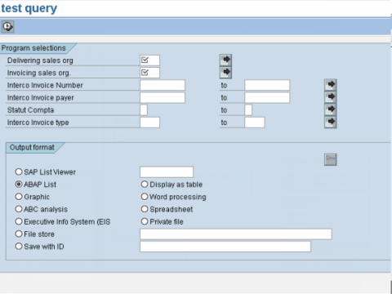Open multiple selection for Interco Invoice Number
The image size is (392, 294).
331,85
